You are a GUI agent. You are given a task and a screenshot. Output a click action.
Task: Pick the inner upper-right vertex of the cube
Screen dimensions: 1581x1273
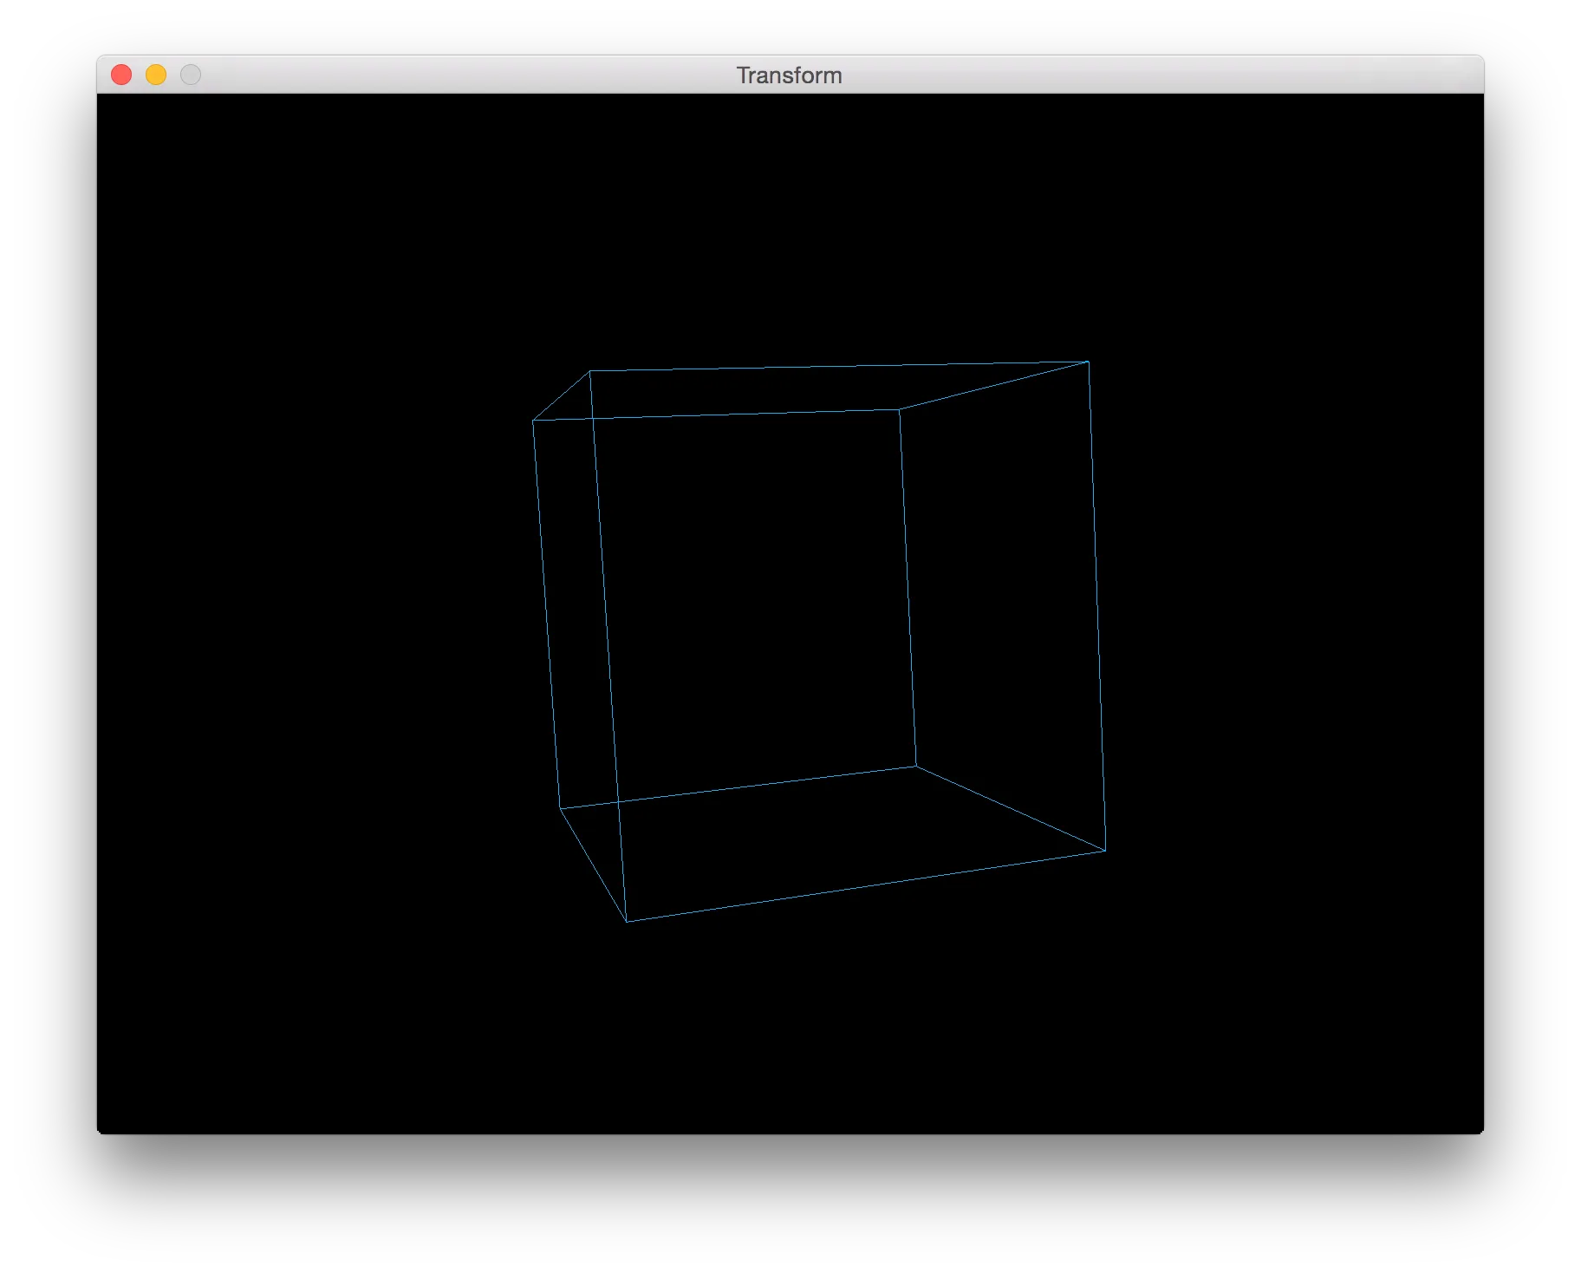pyautogui.click(x=900, y=409)
